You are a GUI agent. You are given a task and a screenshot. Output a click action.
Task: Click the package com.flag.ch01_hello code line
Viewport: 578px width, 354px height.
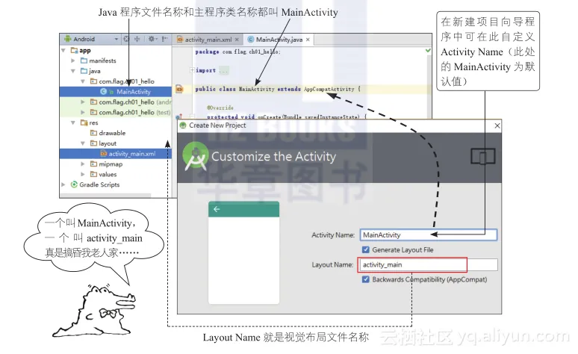(x=237, y=52)
